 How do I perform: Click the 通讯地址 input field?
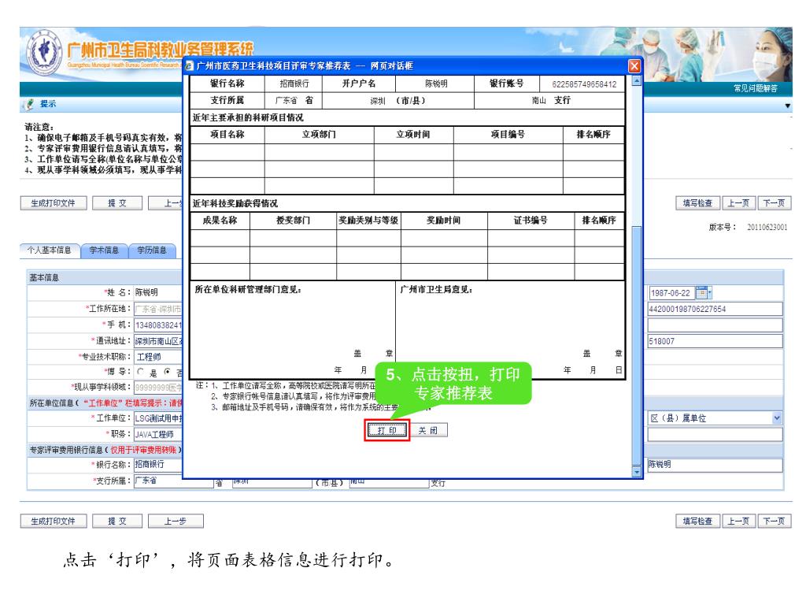158,341
